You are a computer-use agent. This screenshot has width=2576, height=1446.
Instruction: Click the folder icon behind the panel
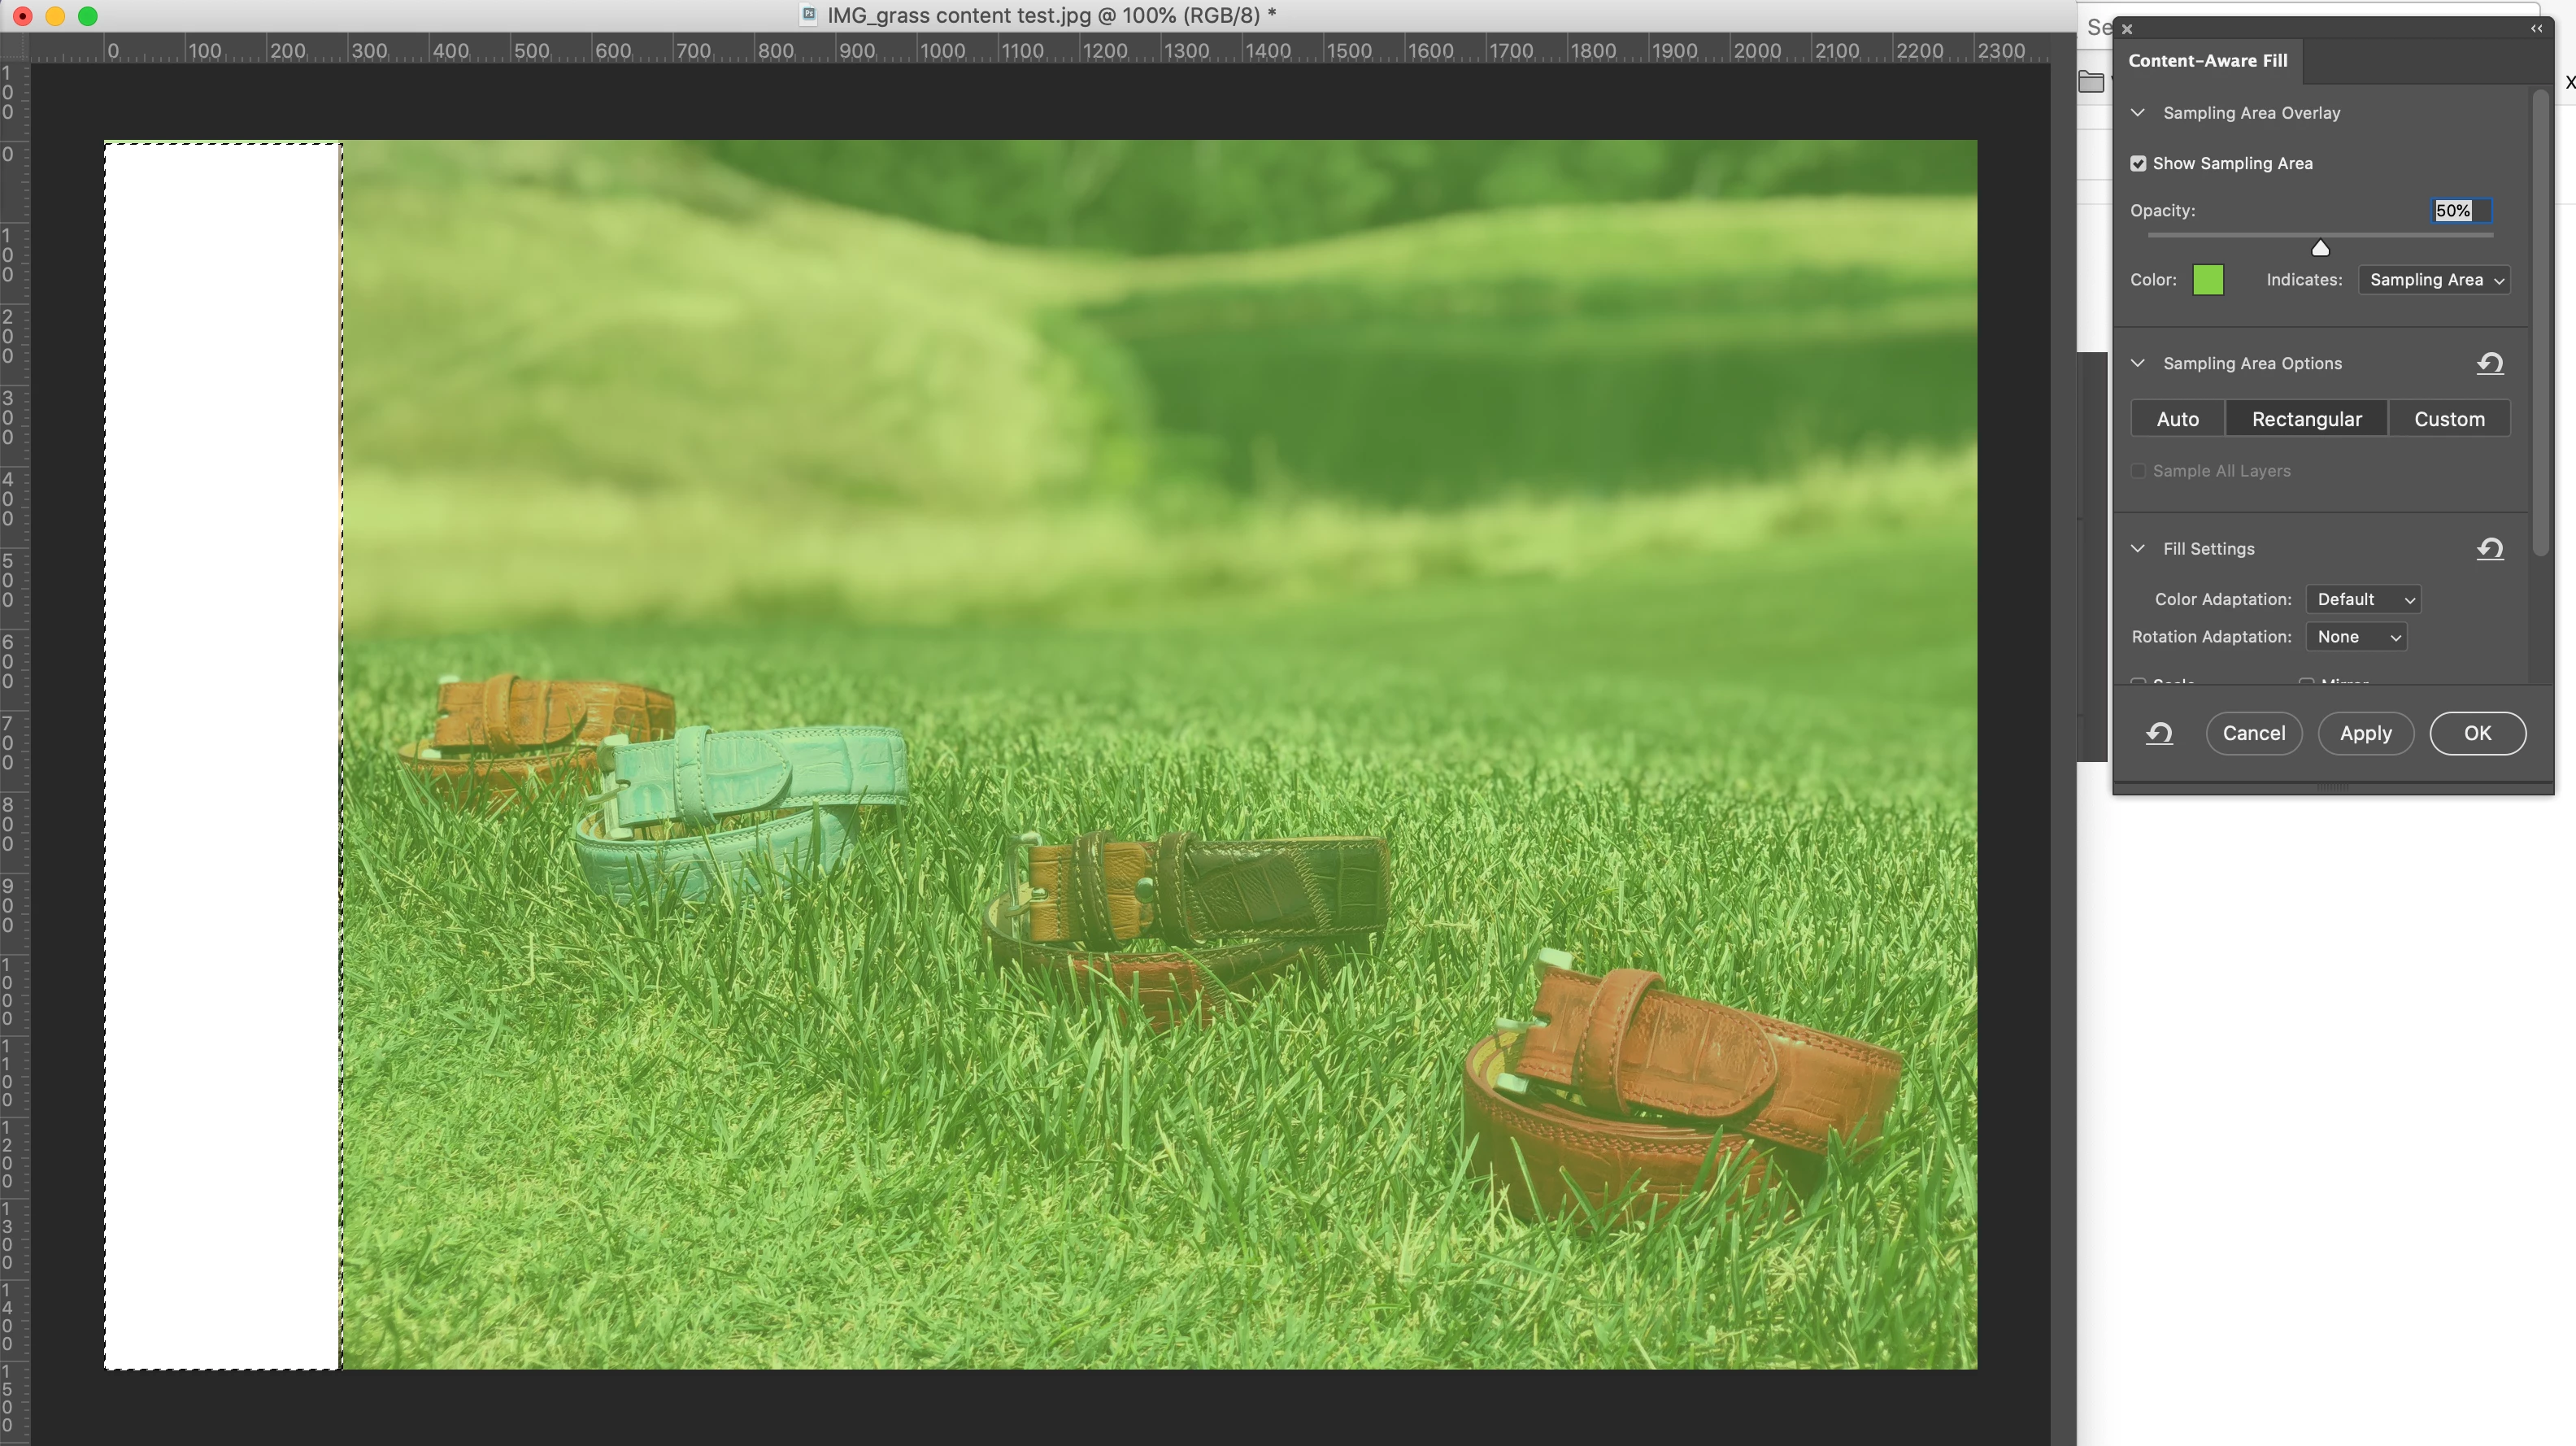[2091, 82]
